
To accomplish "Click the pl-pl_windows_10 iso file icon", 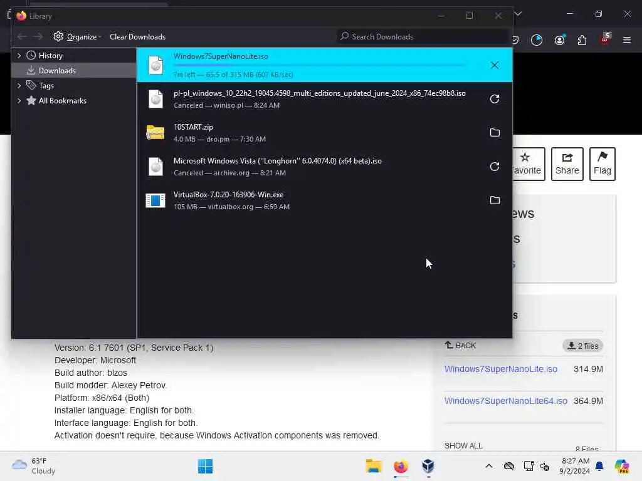I will click(x=155, y=99).
